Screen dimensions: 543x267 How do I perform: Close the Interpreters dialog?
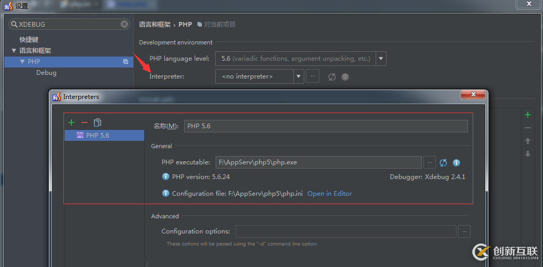(473, 94)
